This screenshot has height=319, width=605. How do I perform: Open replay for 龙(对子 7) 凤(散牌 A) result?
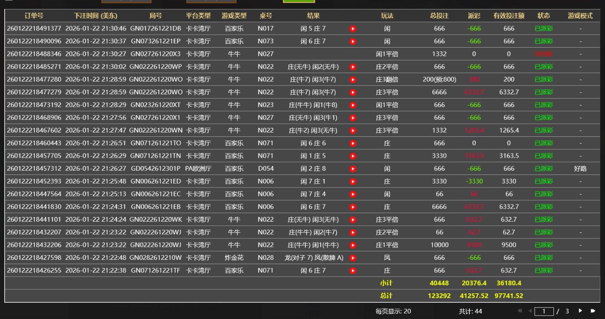click(x=353, y=258)
